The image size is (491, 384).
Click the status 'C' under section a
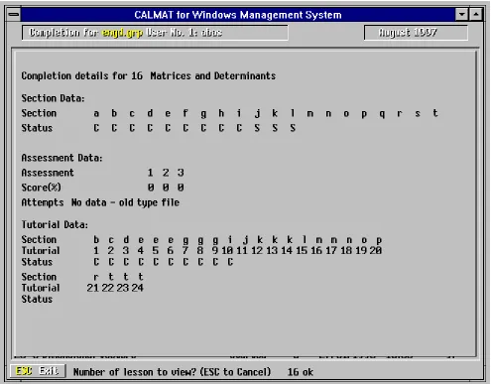click(96, 128)
